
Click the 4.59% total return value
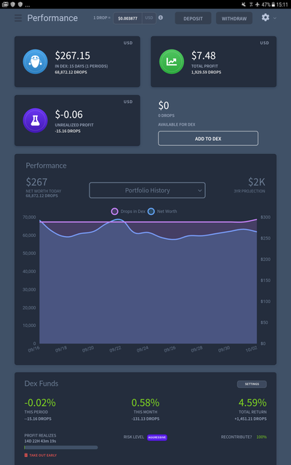[x=252, y=403]
